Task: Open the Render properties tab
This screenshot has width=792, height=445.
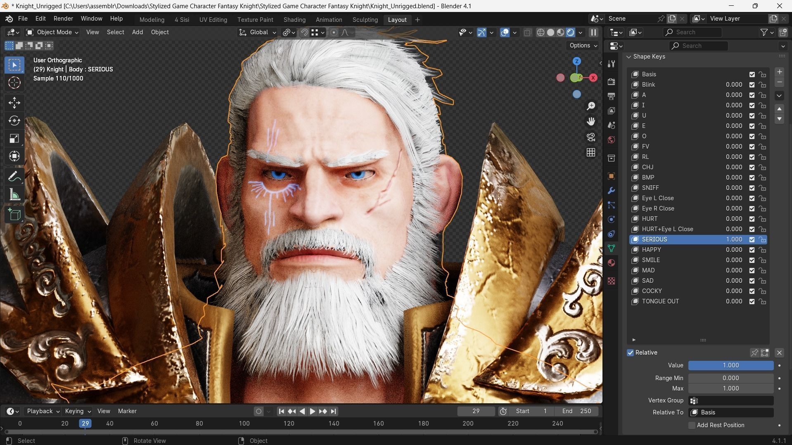Action: (x=611, y=82)
